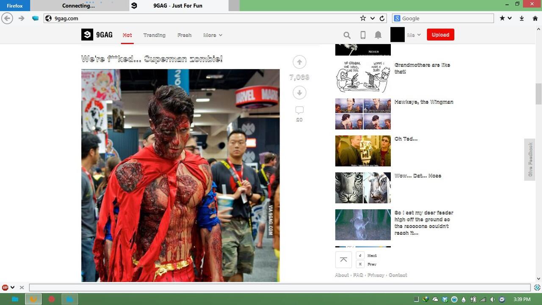Click the Superman zombie cosplay image
This screenshot has height=305, width=542.
pyautogui.click(x=180, y=175)
